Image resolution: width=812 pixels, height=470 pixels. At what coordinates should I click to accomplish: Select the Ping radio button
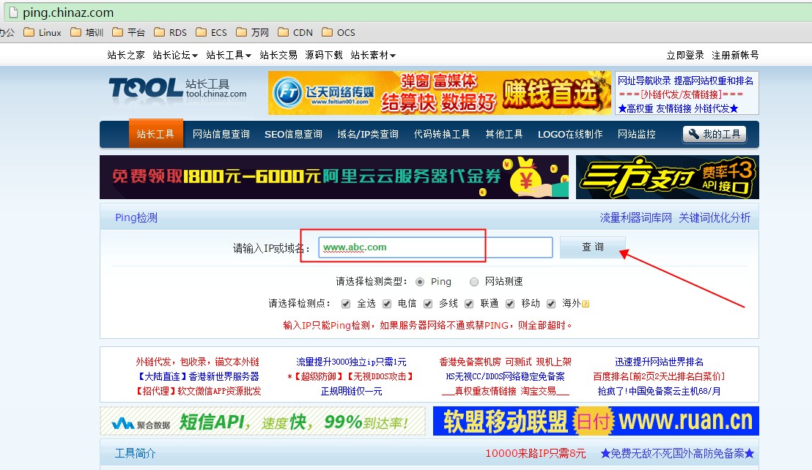(x=420, y=282)
